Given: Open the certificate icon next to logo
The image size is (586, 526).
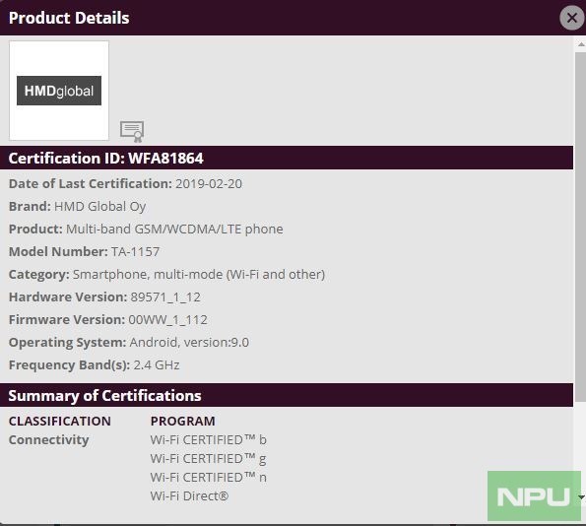Looking at the screenshot, I should coord(132,131).
